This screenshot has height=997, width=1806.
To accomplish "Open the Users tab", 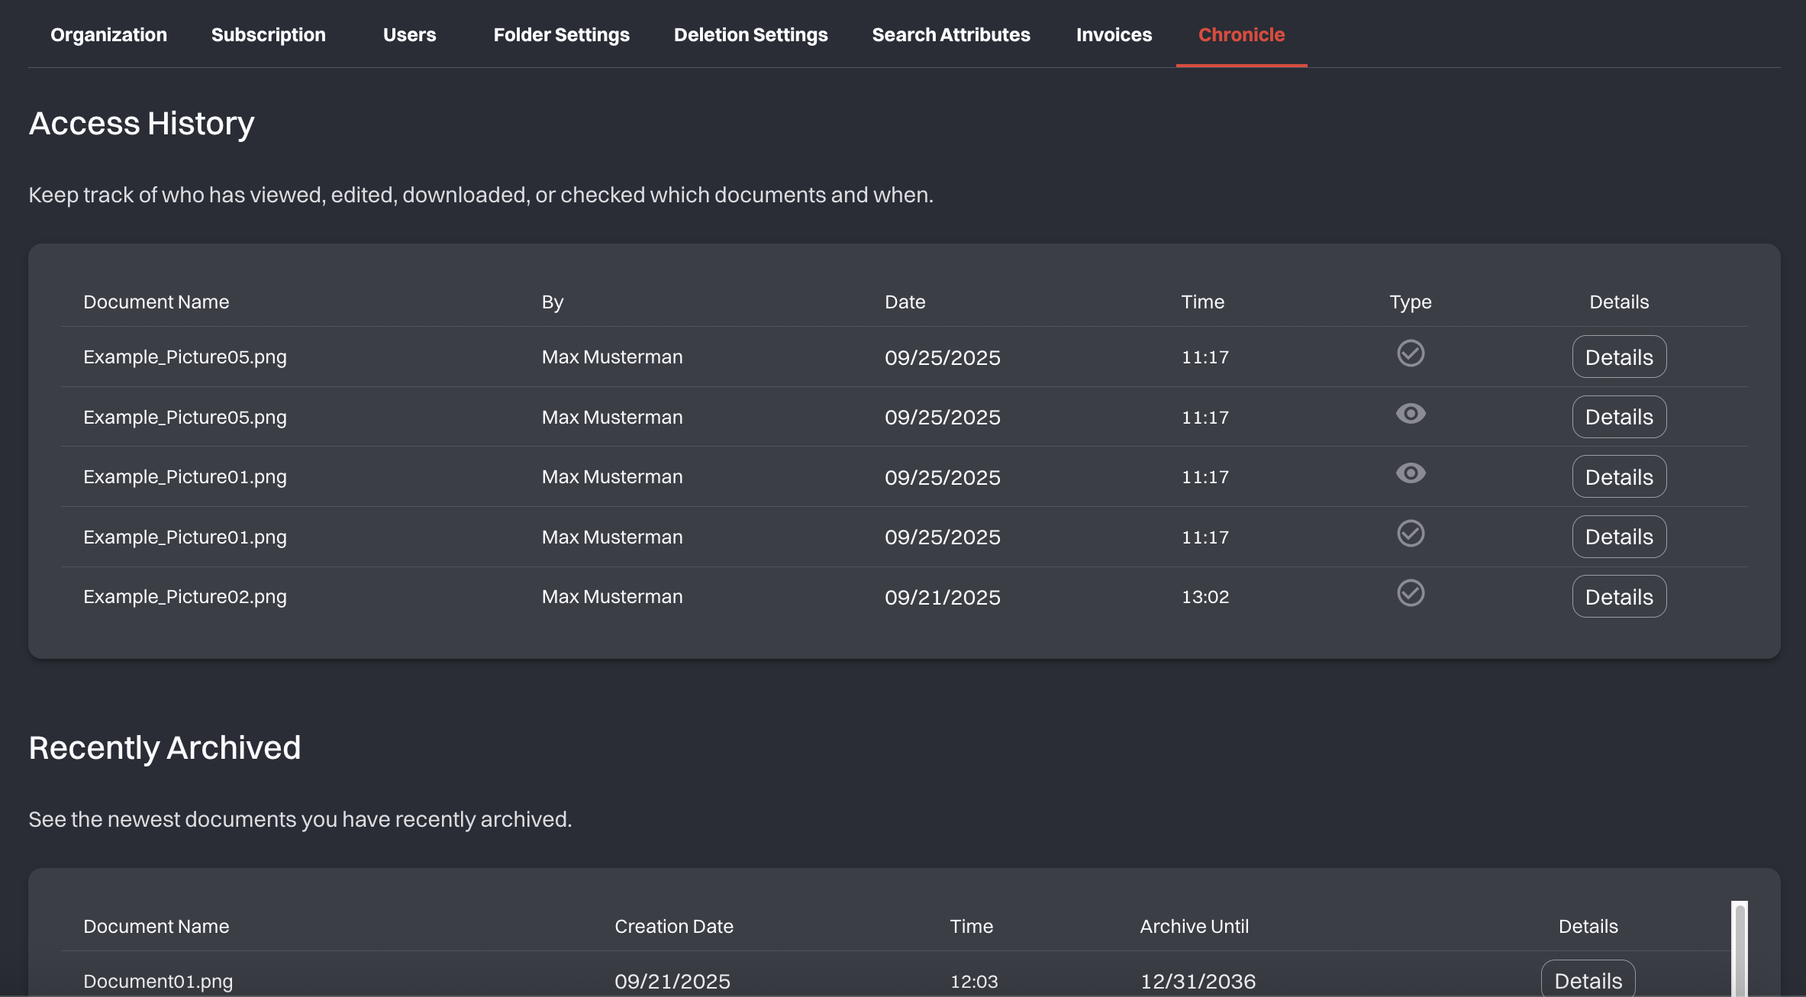I will [409, 35].
